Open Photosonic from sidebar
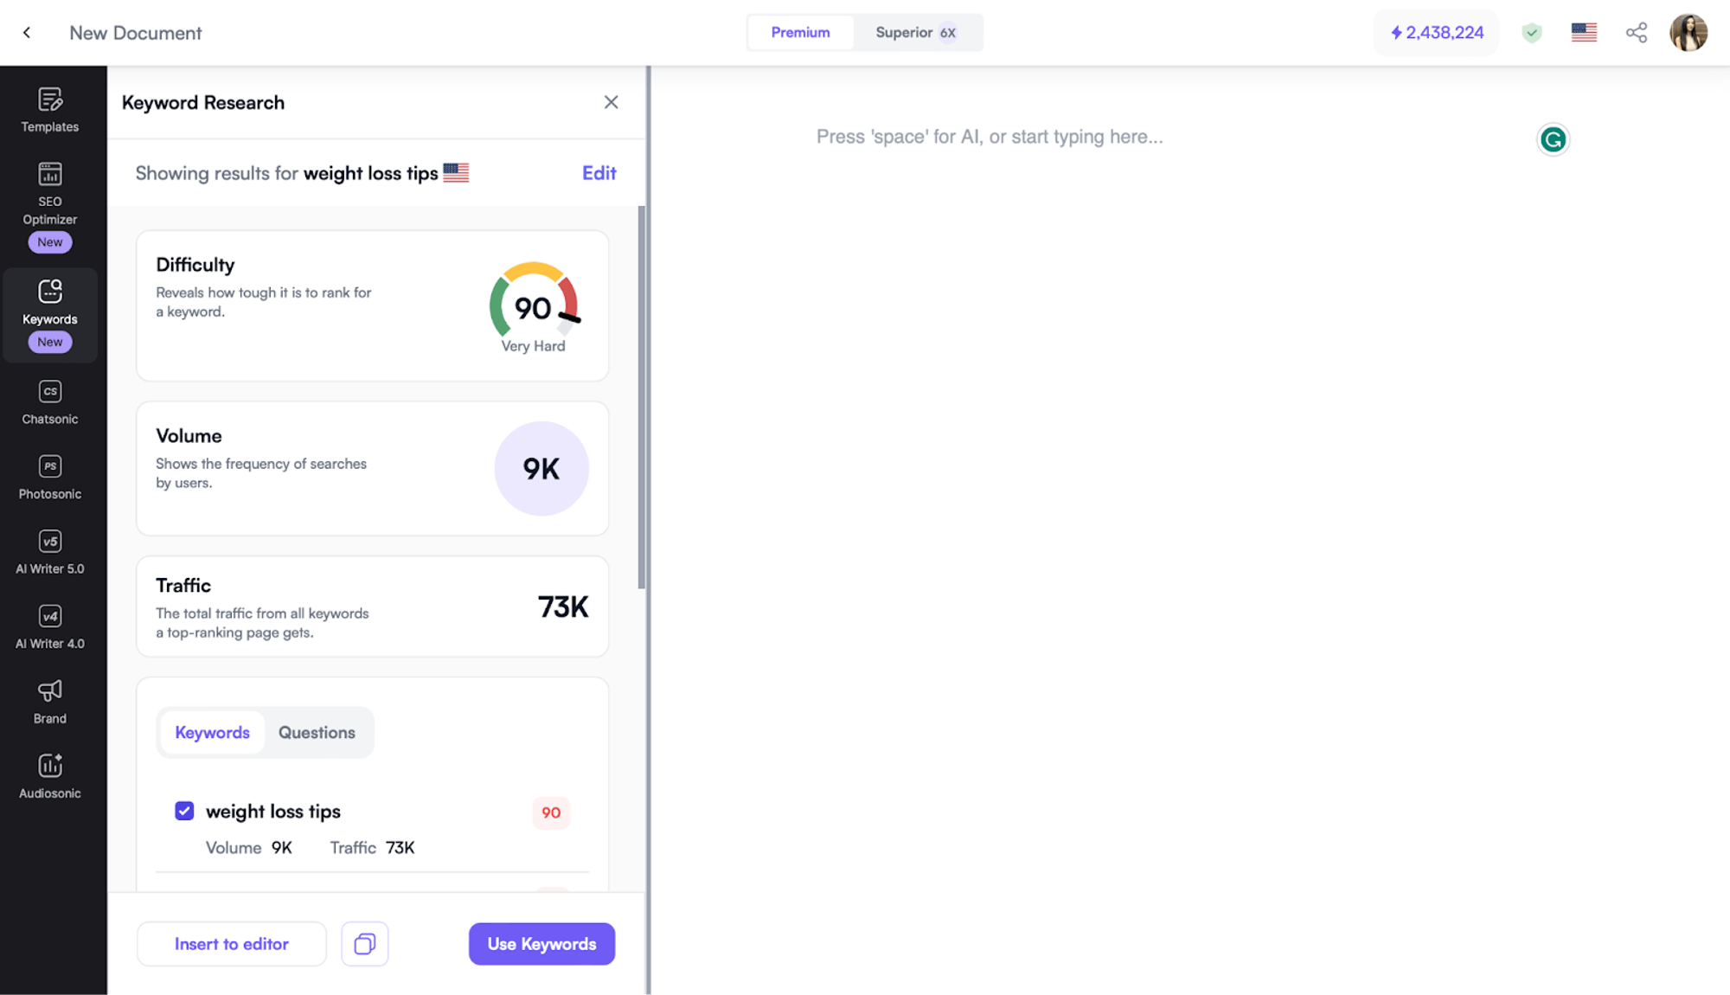Screen dimensions: 1730x995 click(48, 476)
